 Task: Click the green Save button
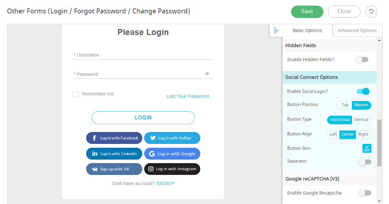click(x=307, y=11)
